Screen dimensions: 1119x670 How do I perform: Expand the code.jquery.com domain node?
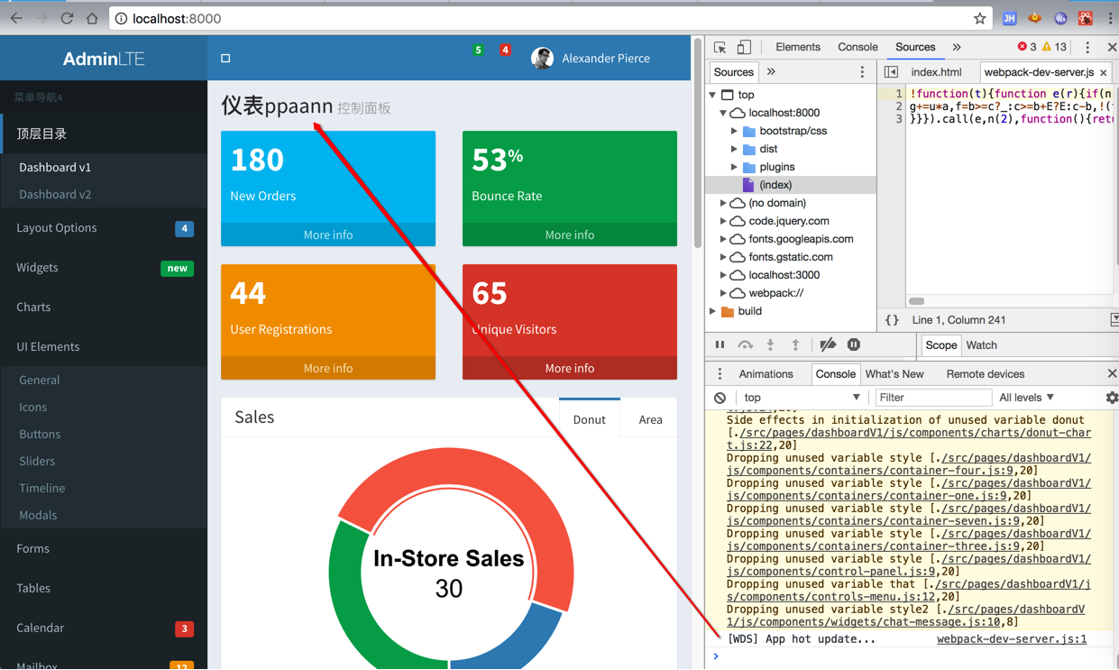(x=723, y=221)
